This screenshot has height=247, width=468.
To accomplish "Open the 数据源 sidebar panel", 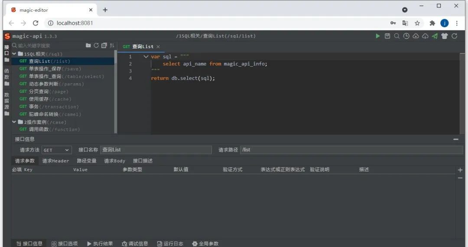I will pos(6,104).
